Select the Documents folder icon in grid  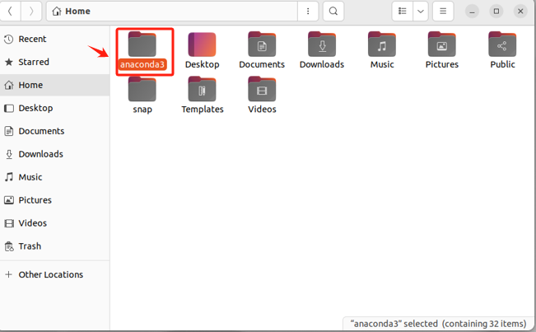262,44
